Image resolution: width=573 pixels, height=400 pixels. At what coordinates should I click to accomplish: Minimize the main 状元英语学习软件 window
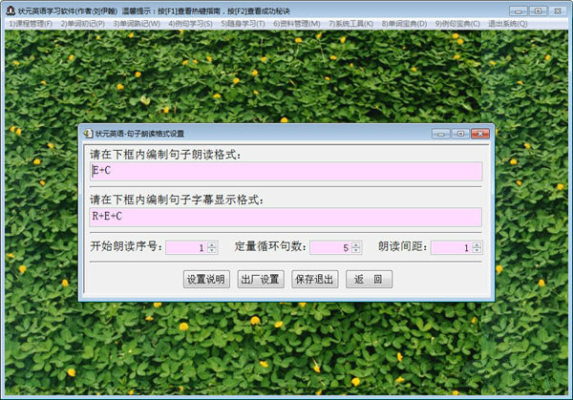(519, 11)
